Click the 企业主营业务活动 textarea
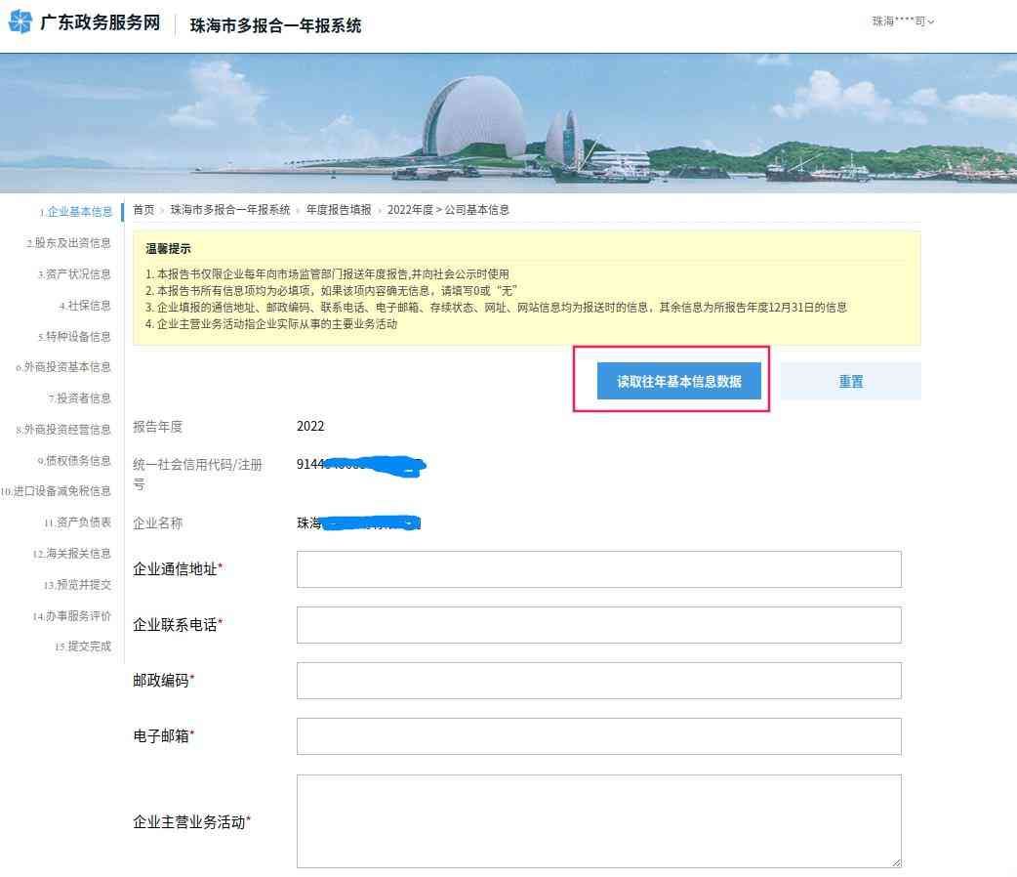Screen dimensions: 1017x877 click(598, 821)
